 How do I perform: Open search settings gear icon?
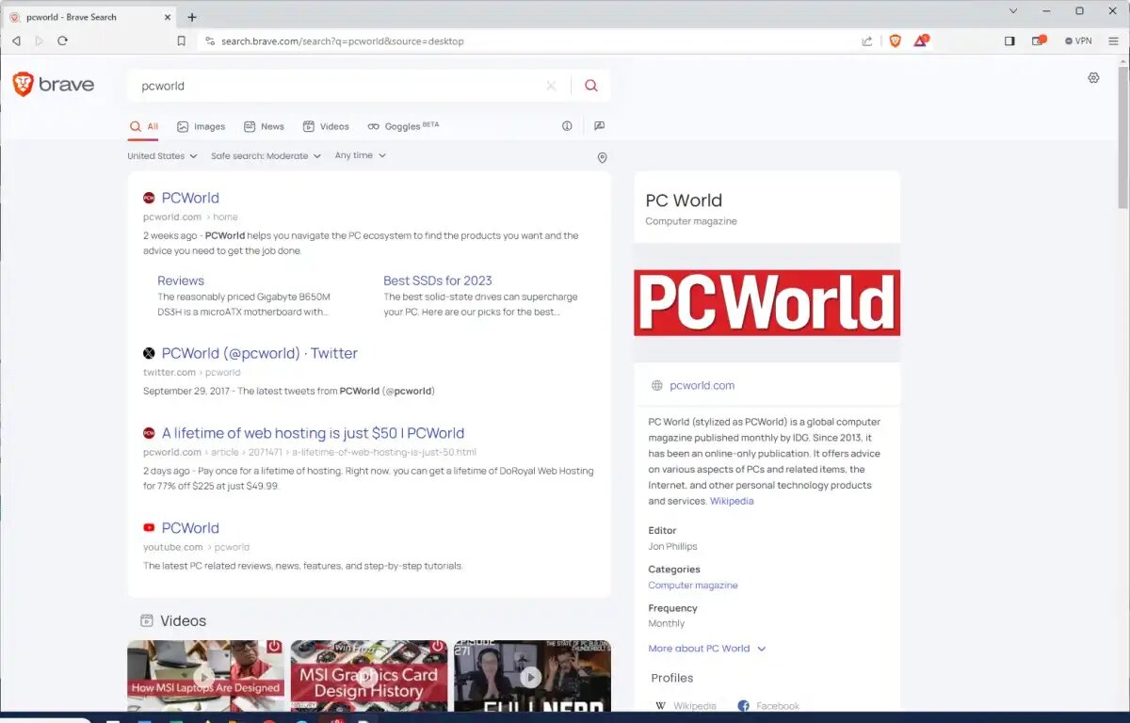pos(1093,78)
